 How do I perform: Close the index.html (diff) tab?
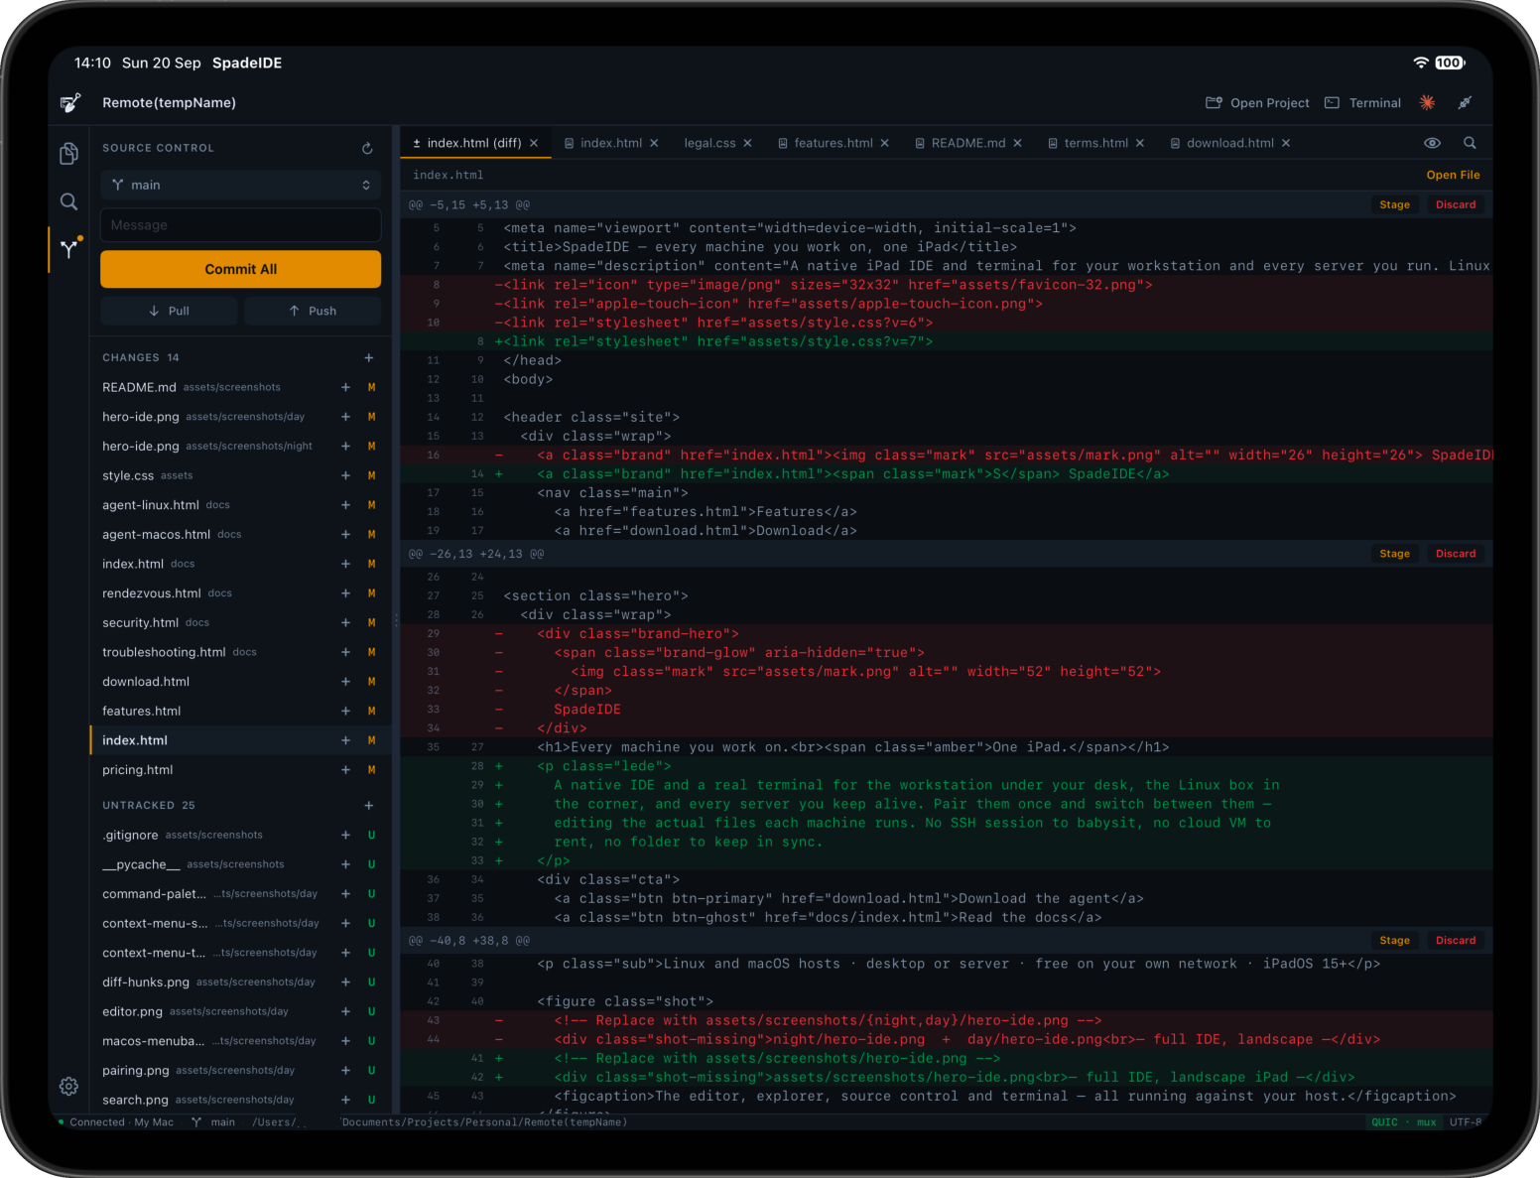pyautogui.click(x=534, y=143)
